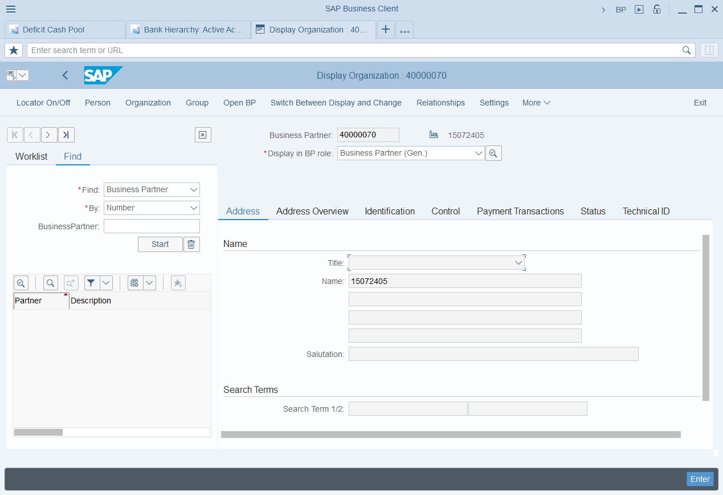The image size is (723, 495).
Task: Show the tab overflow list
Action: [405, 30]
